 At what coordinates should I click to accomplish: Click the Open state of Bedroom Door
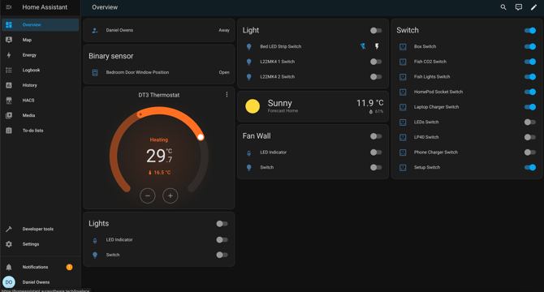224,72
